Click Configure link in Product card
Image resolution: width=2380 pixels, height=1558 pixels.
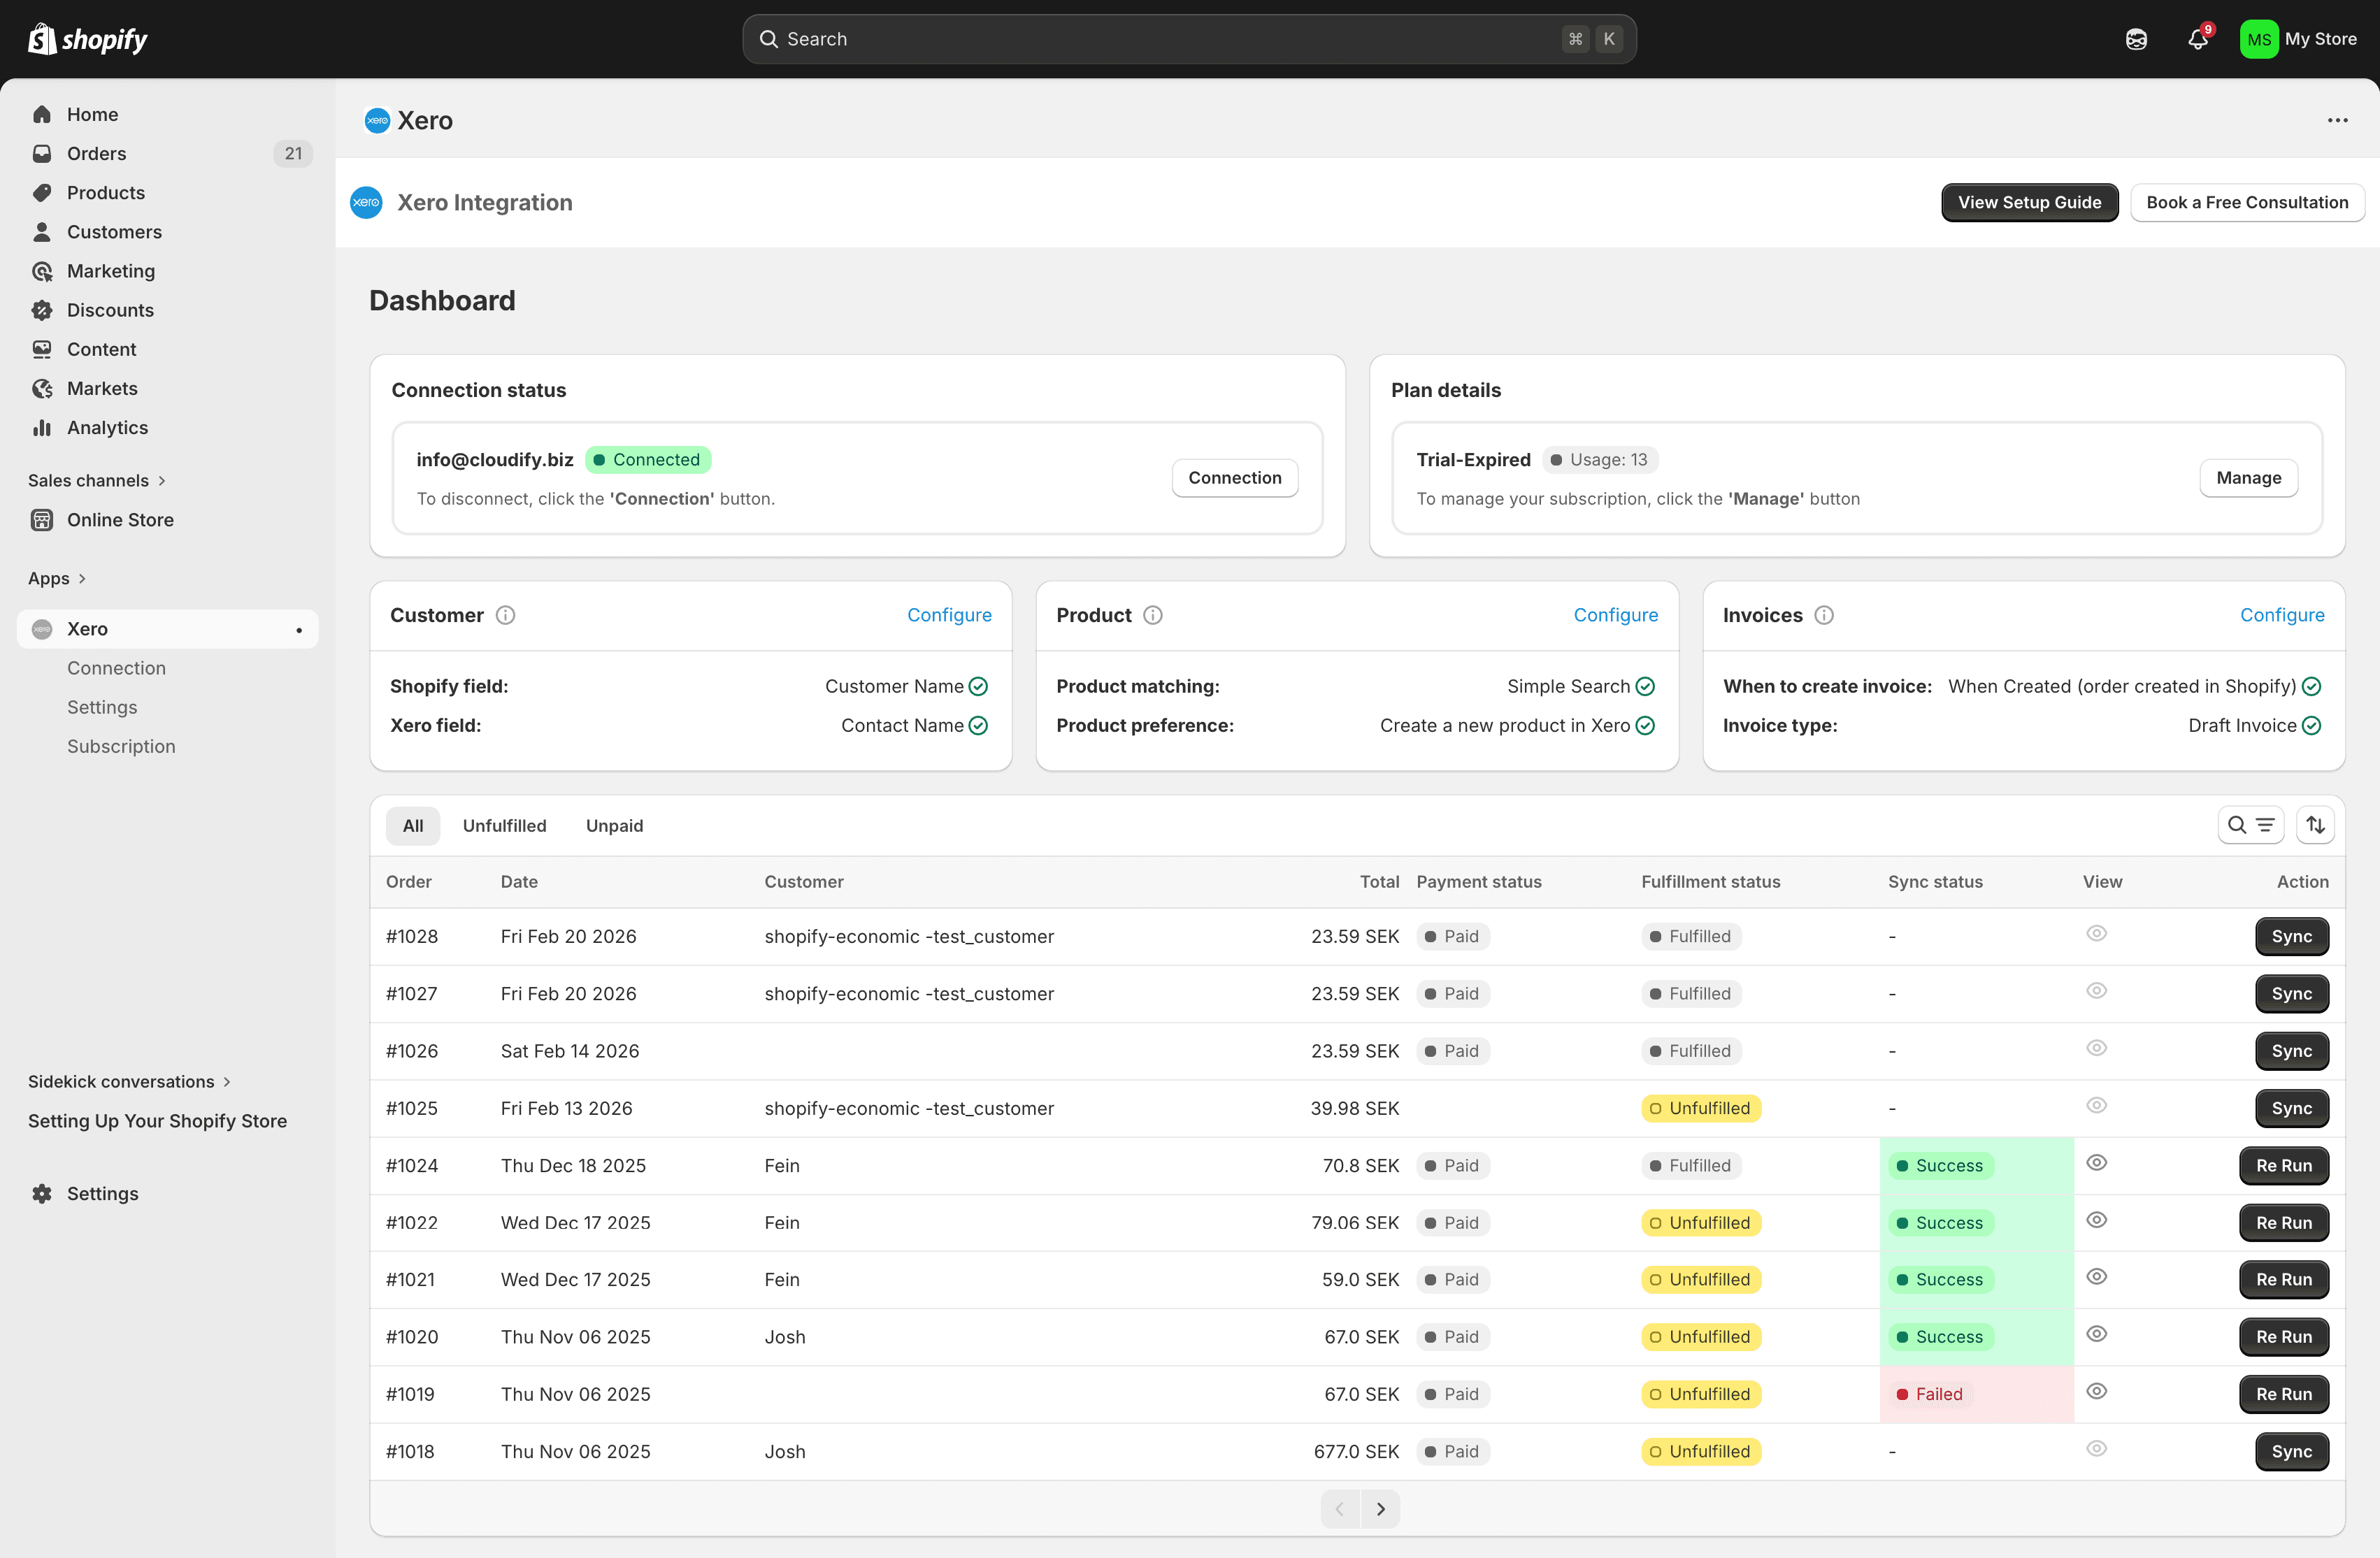point(1615,615)
